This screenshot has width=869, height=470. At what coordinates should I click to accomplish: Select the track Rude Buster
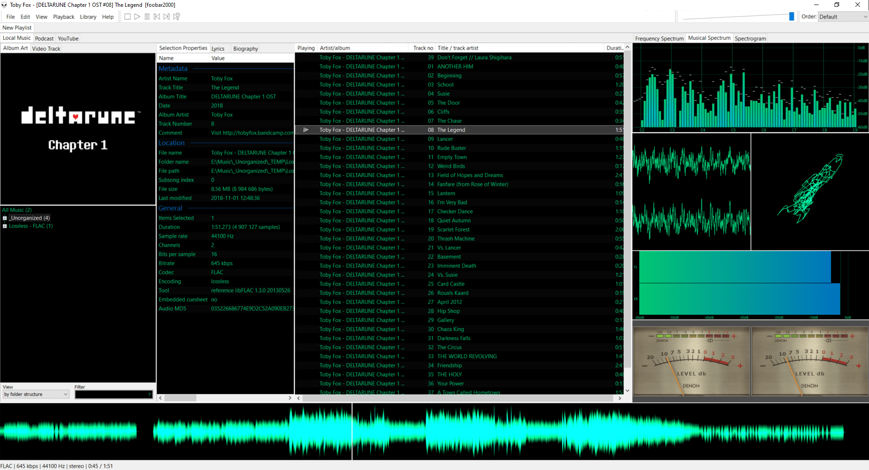459,148
